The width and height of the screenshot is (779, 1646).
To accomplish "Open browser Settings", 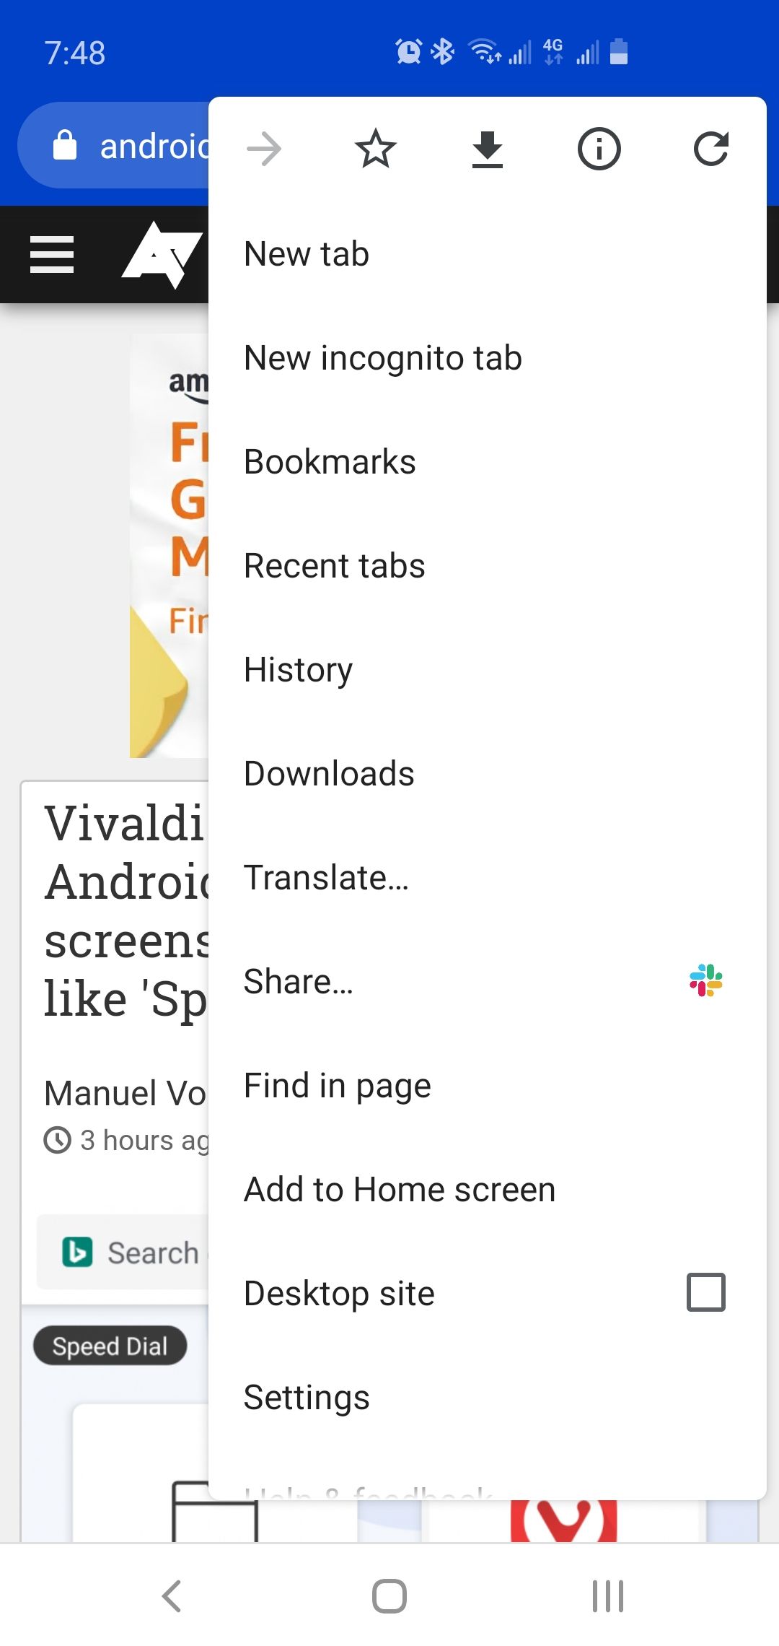I will 307,1398.
